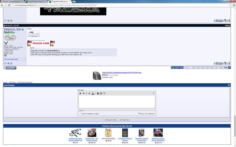Open the page navigation dropdown arrow
The image size is (236, 147).
(230, 68)
